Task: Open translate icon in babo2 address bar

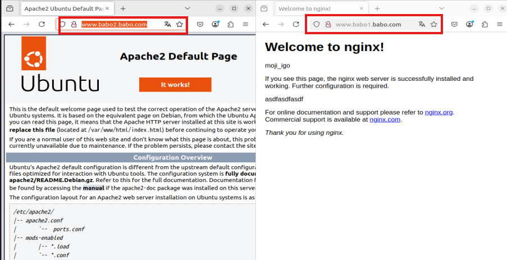Action: coord(167,25)
